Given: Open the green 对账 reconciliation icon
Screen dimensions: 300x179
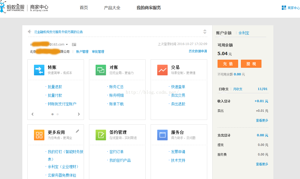Looking at the screenshot, I should (x=101, y=70).
